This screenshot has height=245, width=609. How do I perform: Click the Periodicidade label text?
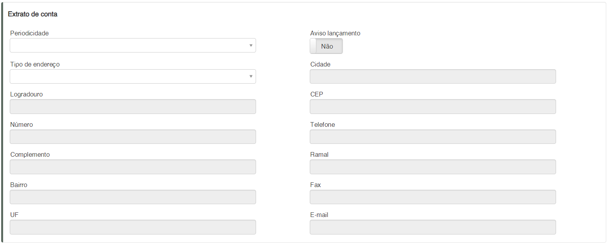29,33
